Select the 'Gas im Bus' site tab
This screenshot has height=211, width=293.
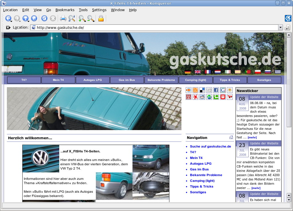coord(127,80)
